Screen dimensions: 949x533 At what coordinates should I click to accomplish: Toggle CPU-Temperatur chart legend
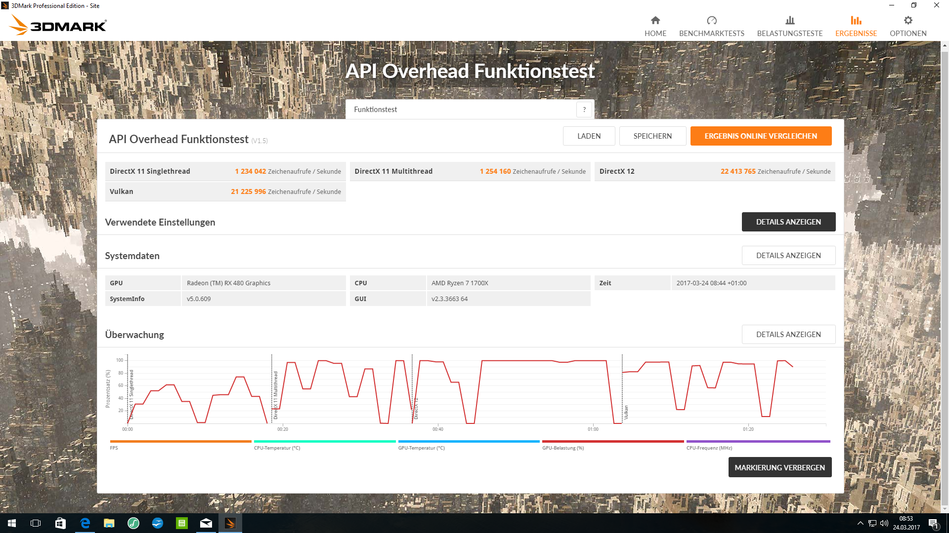coord(324,442)
